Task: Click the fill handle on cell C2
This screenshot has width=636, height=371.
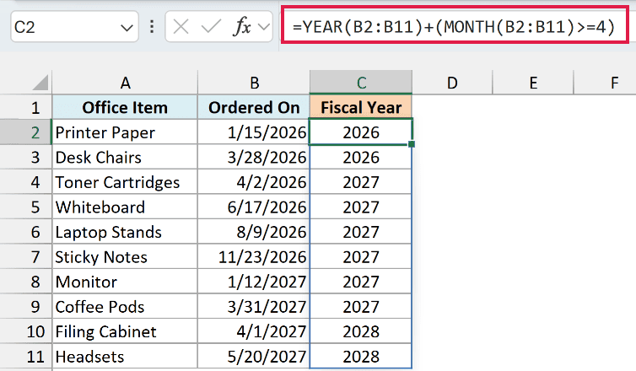Action: point(412,144)
